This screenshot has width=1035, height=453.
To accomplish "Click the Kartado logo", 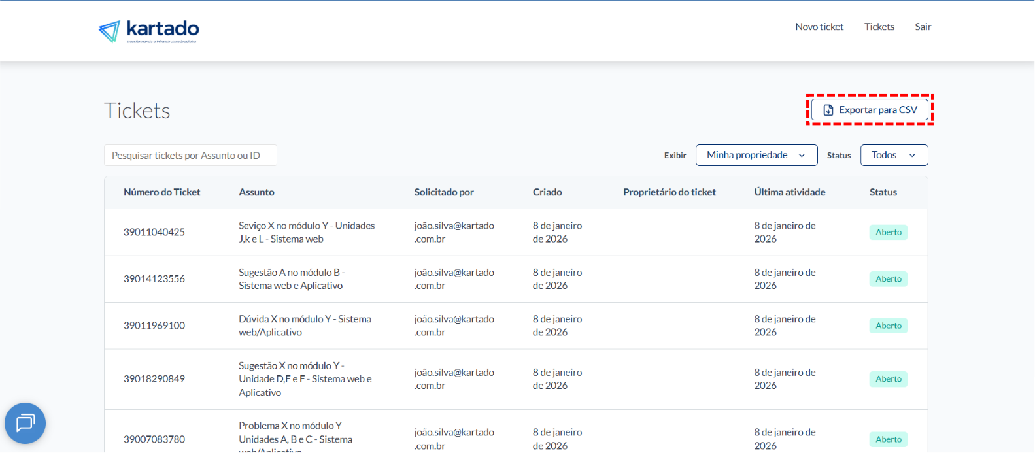I will (149, 30).
